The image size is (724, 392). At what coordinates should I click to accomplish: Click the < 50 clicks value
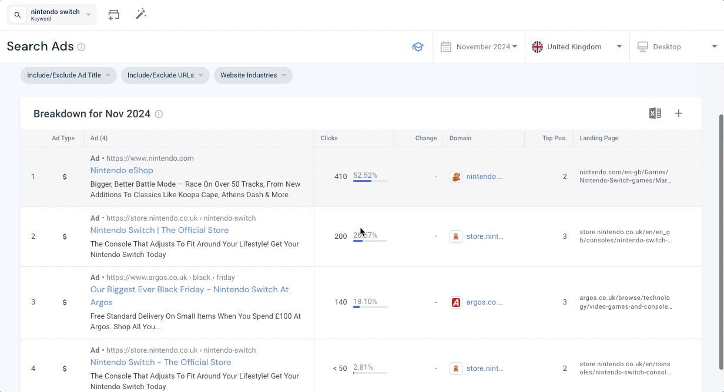point(340,369)
